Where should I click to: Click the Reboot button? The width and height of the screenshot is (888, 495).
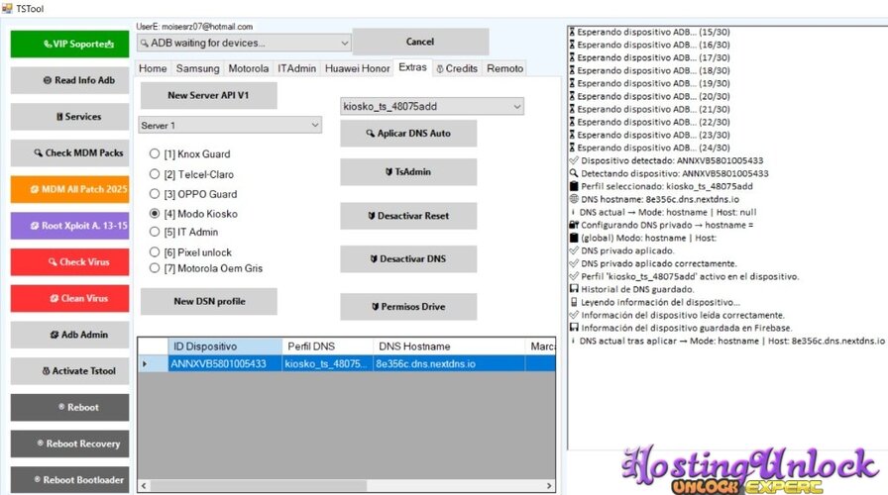(x=69, y=407)
